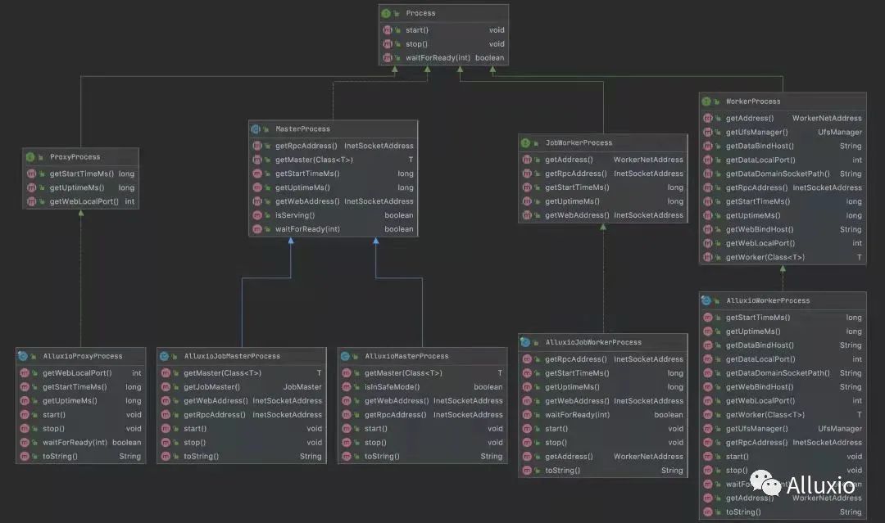Image resolution: width=885 pixels, height=523 pixels.
Task: Select the AlluxioWorkerProcess node title
Action: point(768,300)
